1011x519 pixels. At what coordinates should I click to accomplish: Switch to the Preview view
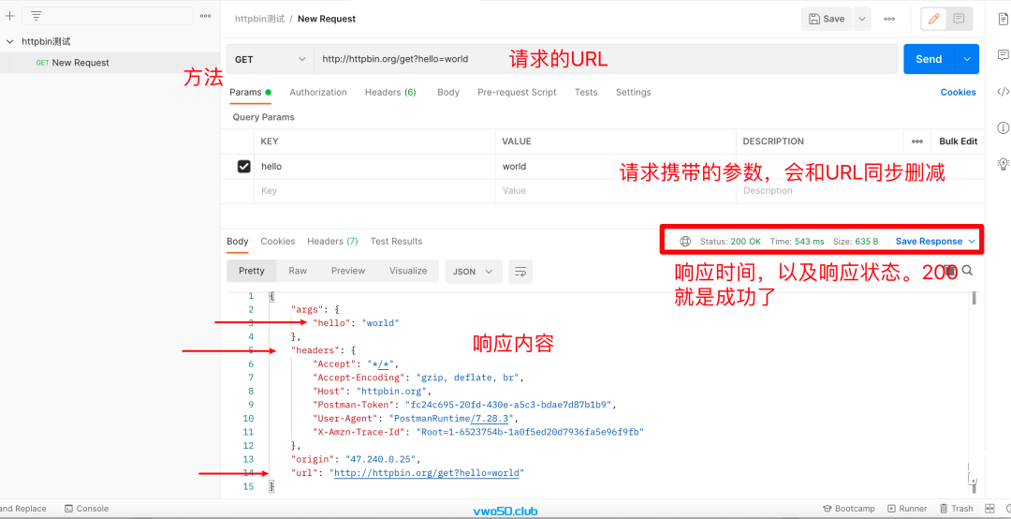coord(348,271)
